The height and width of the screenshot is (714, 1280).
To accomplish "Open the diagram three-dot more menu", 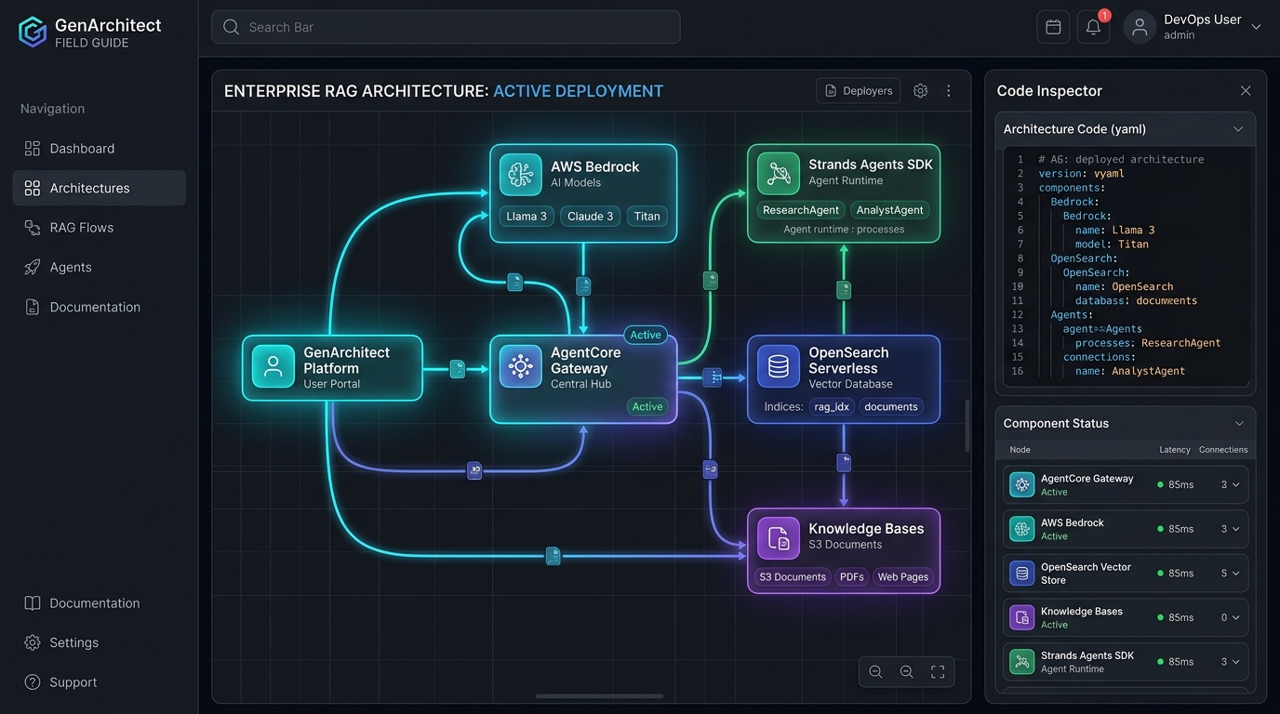I will tap(949, 90).
